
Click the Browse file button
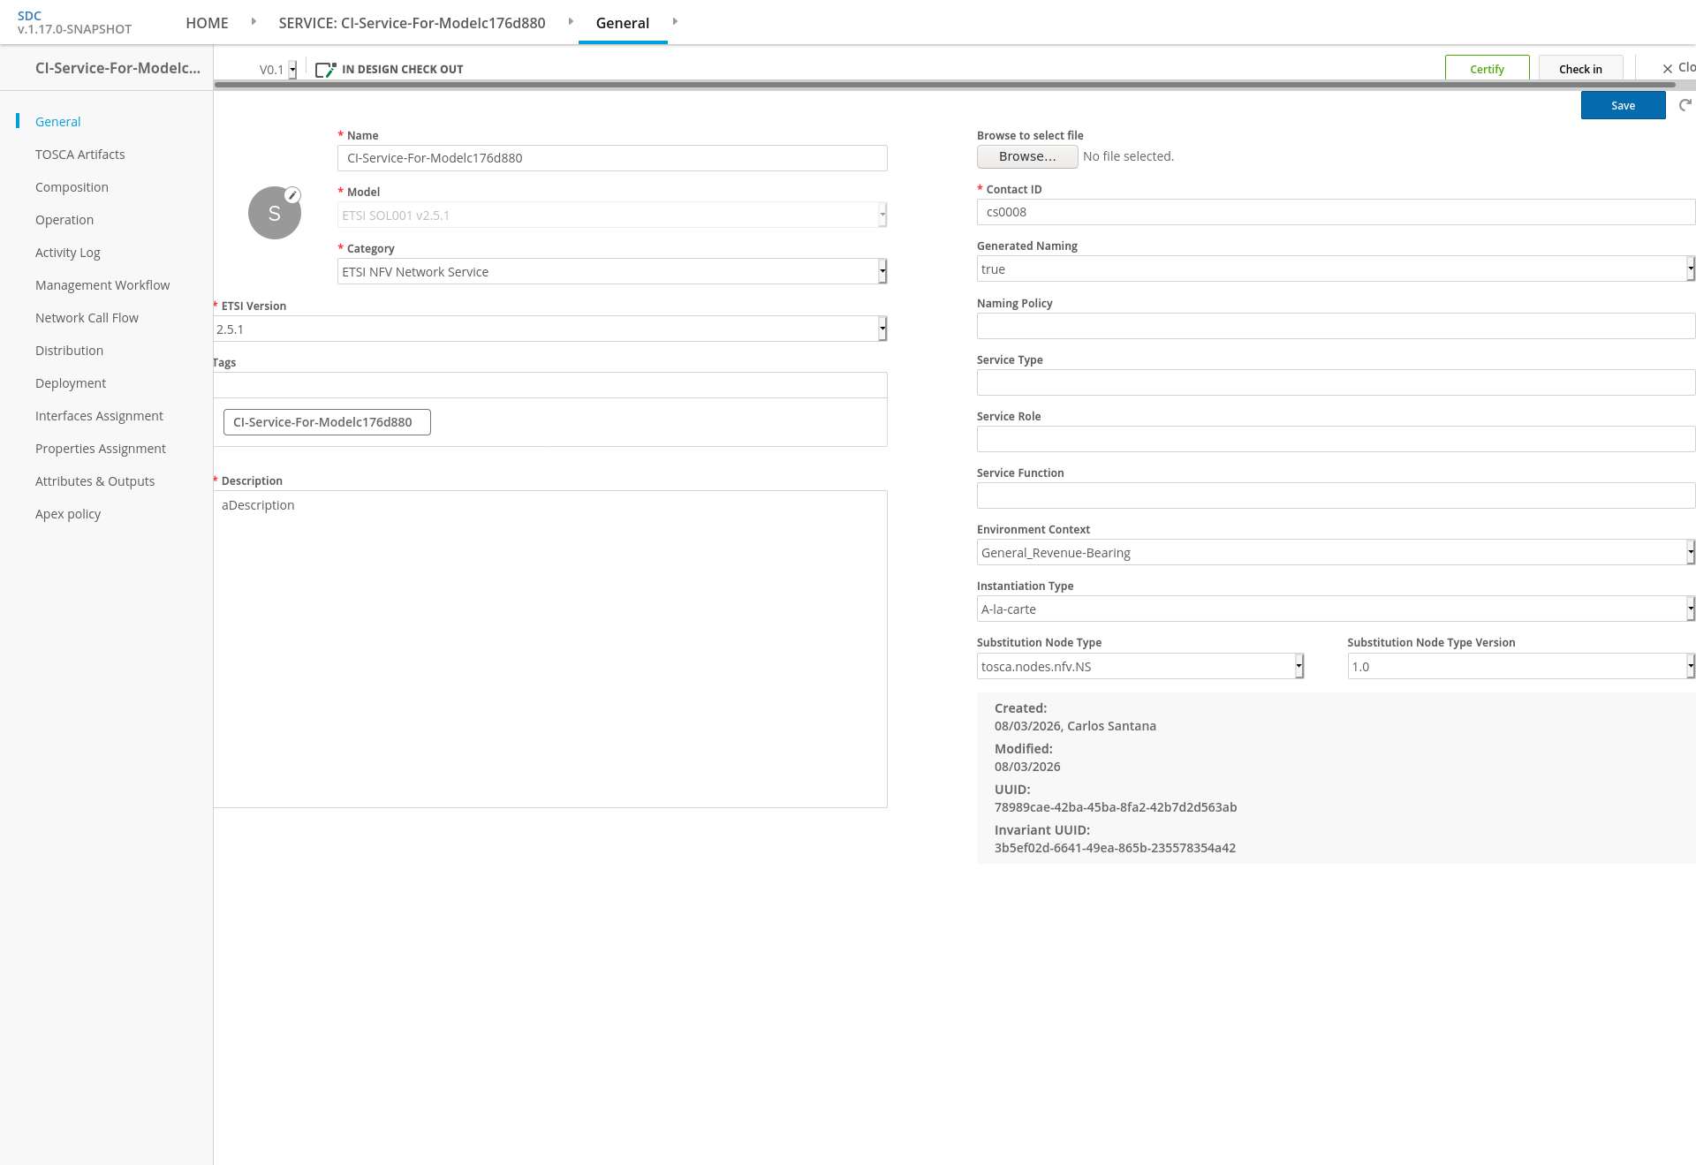coord(1027,156)
